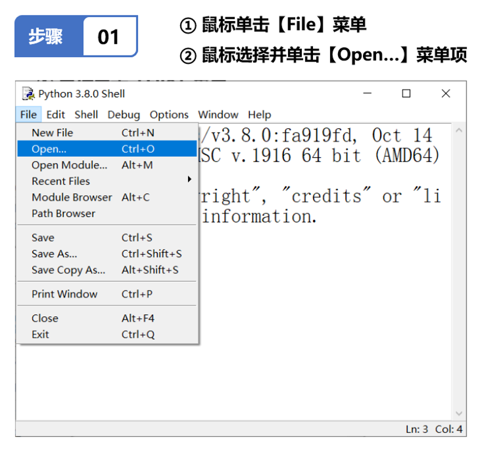Click the Python IDLE title bar icon
The height and width of the screenshot is (450, 480).
28,94
